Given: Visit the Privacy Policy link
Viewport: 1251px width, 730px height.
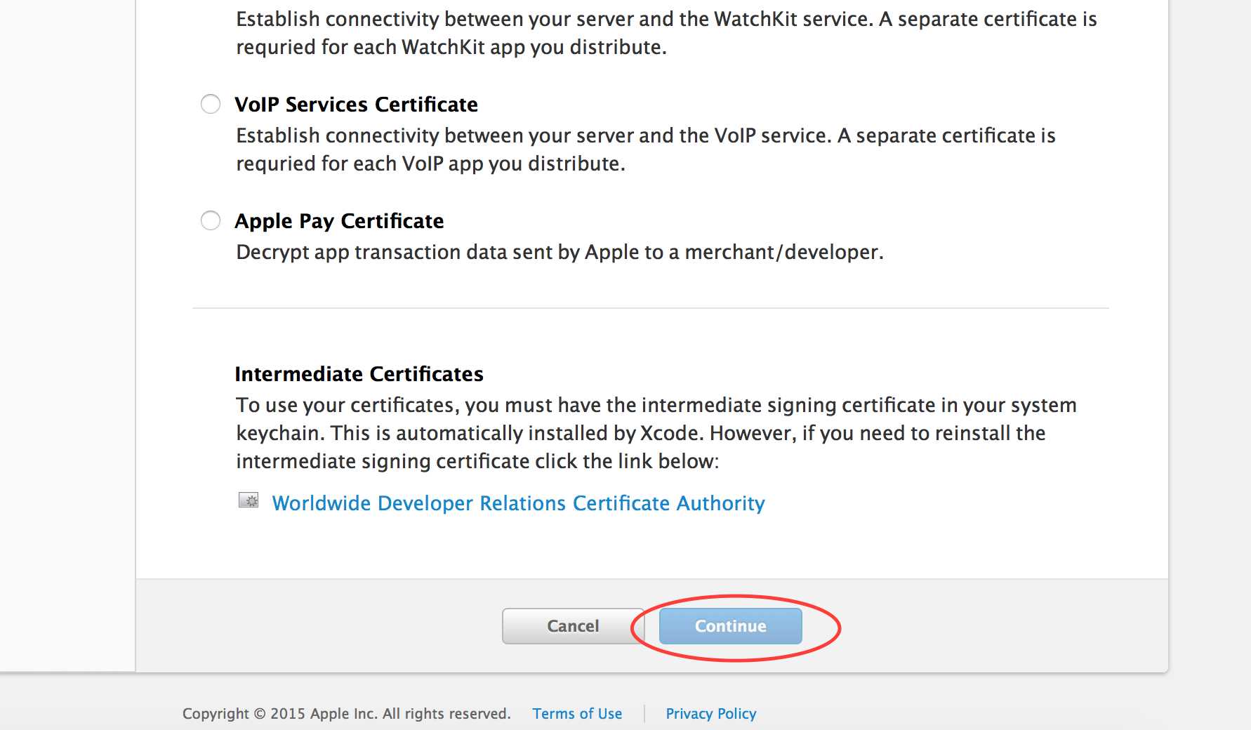Looking at the screenshot, I should (710, 714).
